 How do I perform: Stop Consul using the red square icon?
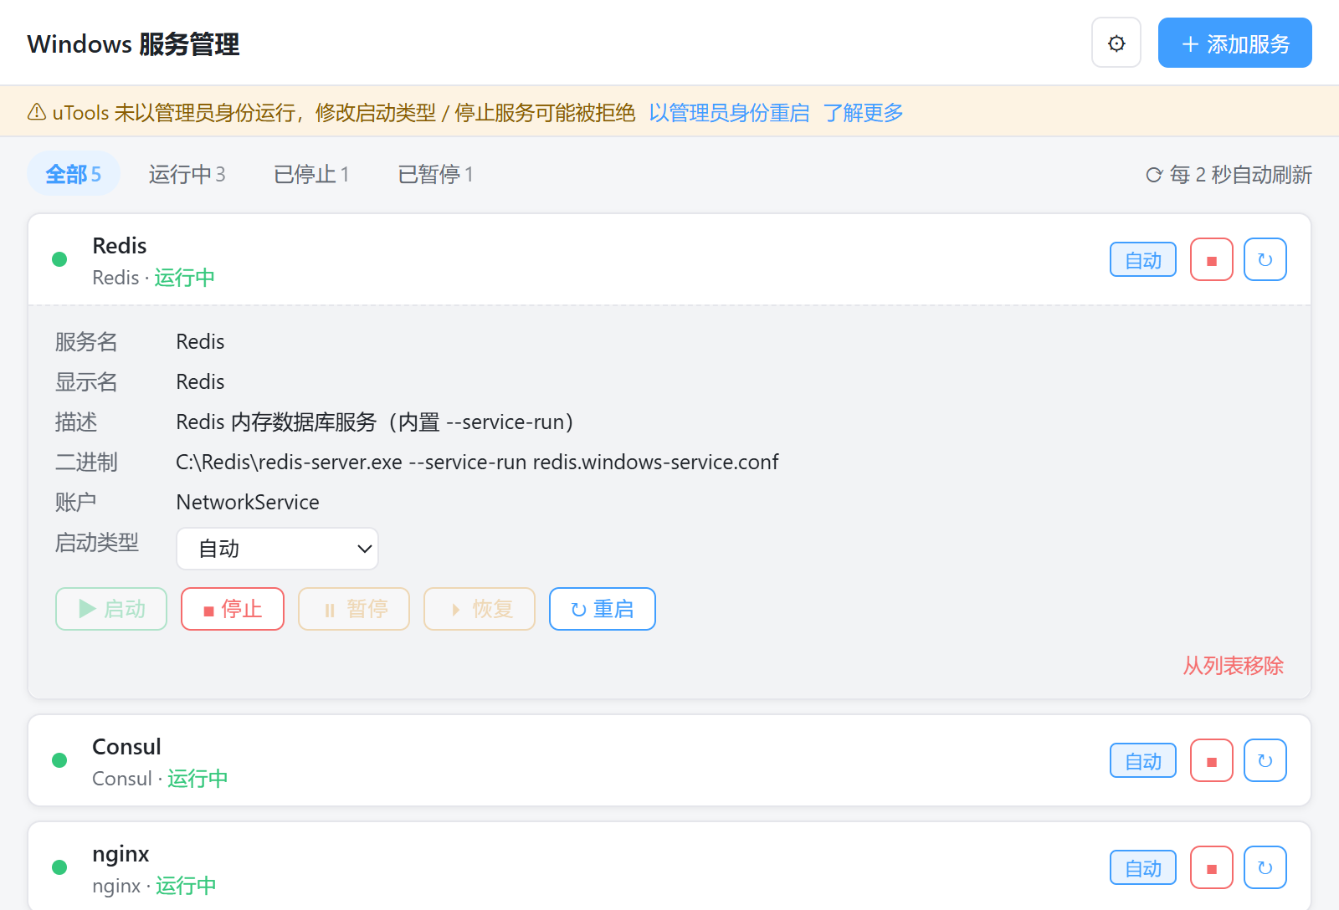tap(1211, 760)
